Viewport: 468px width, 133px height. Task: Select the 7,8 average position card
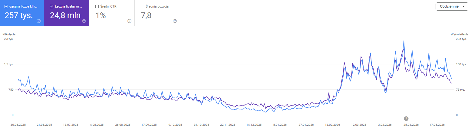click(x=157, y=13)
